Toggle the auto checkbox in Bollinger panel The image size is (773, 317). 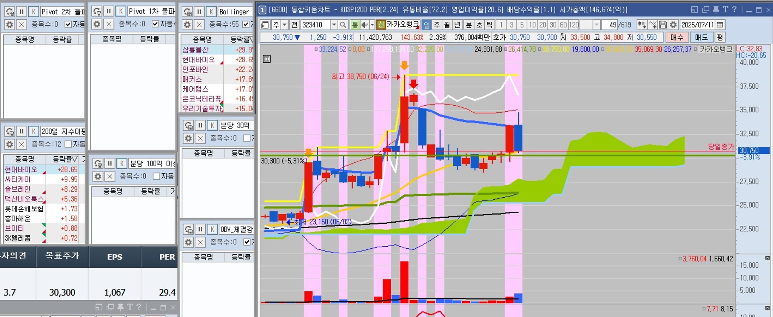click(x=246, y=25)
